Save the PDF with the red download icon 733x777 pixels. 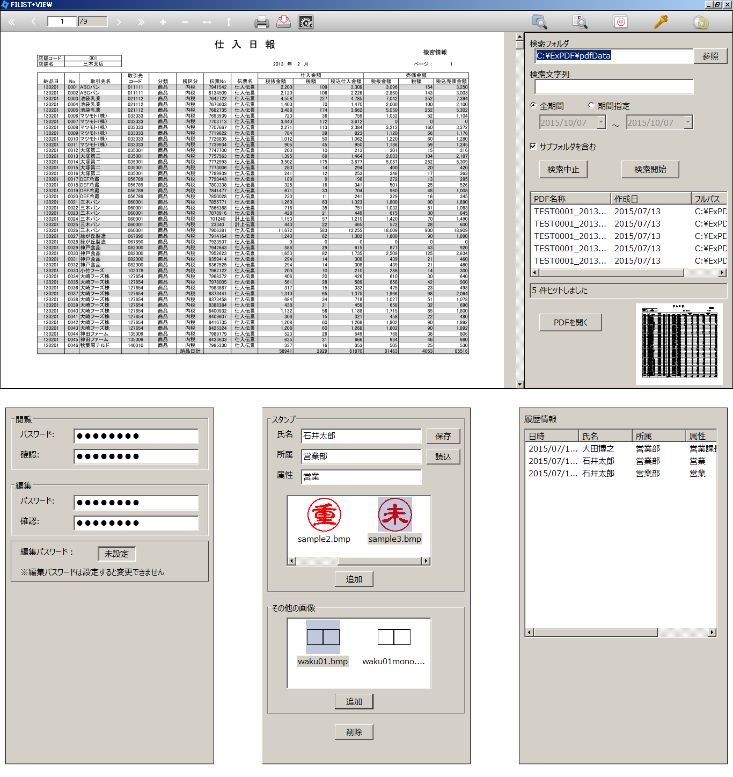pyautogui.click(x=284, y=22)
